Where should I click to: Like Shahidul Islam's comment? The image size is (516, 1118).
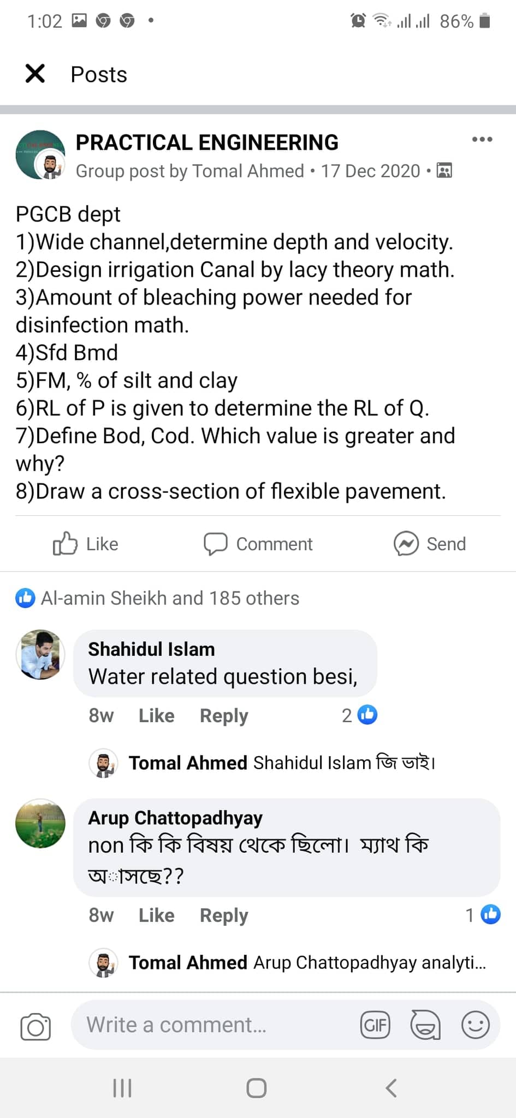pyautogui.click(x=156, y=716)
